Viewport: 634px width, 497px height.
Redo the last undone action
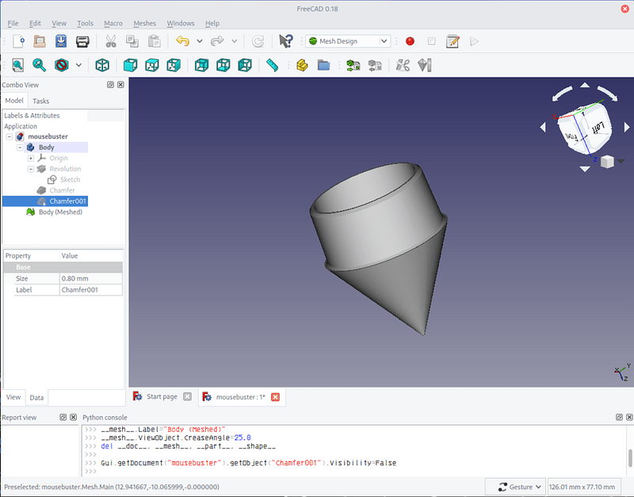(217, 41)
